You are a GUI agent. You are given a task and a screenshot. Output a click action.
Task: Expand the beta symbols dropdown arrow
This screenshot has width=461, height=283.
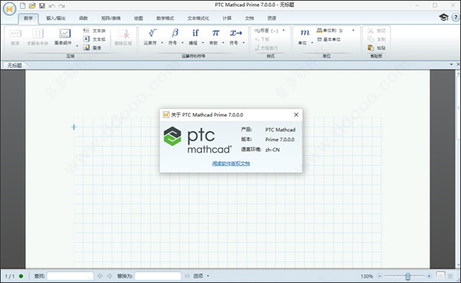pyautogui.click(x=182, y=43)
